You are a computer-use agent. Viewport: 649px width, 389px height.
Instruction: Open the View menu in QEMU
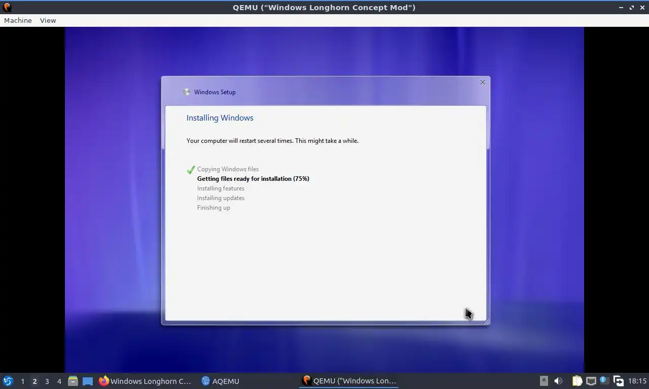[48, 20]
